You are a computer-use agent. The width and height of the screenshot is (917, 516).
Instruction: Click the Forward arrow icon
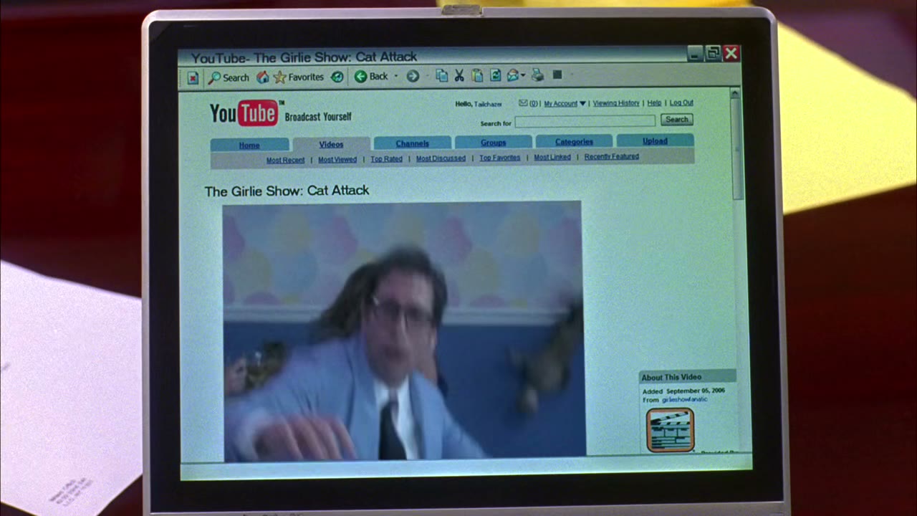point(413,76)
